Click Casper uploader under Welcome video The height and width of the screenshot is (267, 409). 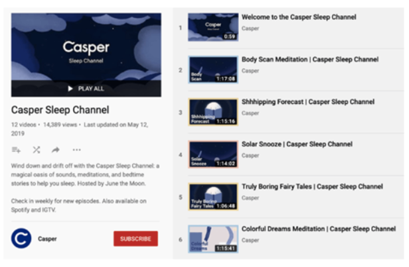tap(250, 28)
